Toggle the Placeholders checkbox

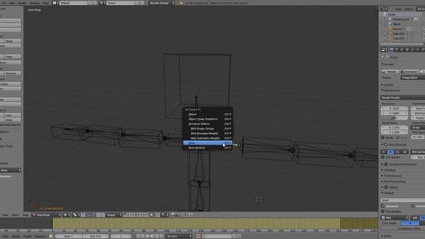point(383,211)
